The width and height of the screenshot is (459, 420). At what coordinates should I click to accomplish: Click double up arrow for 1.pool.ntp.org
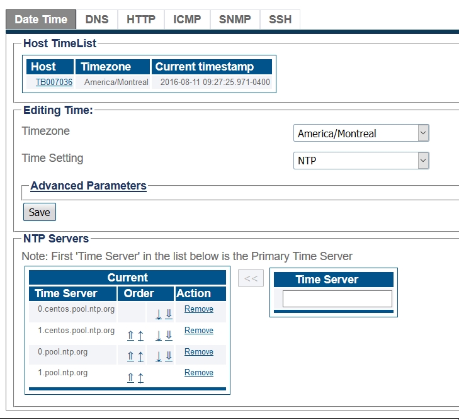tap(130, 378)
